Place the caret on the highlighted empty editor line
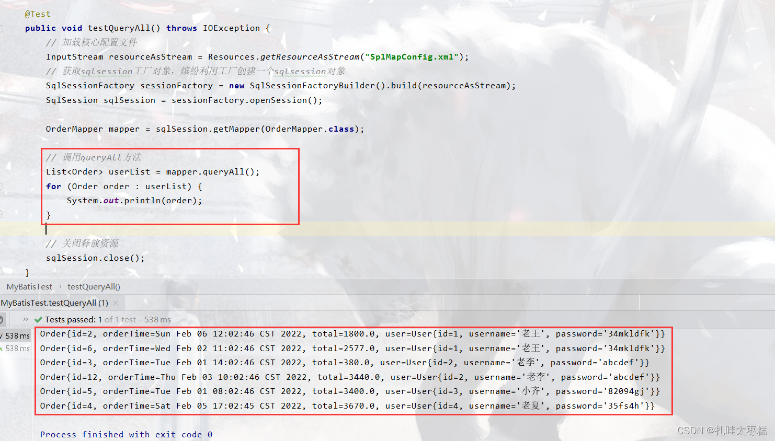This screenshot has height=441, width=775. (387, 229)
